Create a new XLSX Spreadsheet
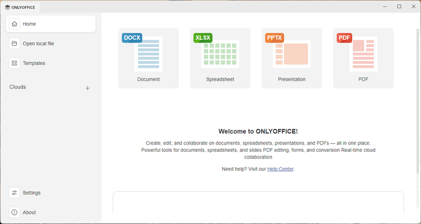Image resolution: width=421 pixels, height=224 pixels. tap(220, 58)
